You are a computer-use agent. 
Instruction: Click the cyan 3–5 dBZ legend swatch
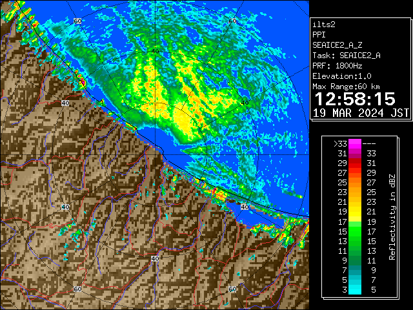point(355,289)
